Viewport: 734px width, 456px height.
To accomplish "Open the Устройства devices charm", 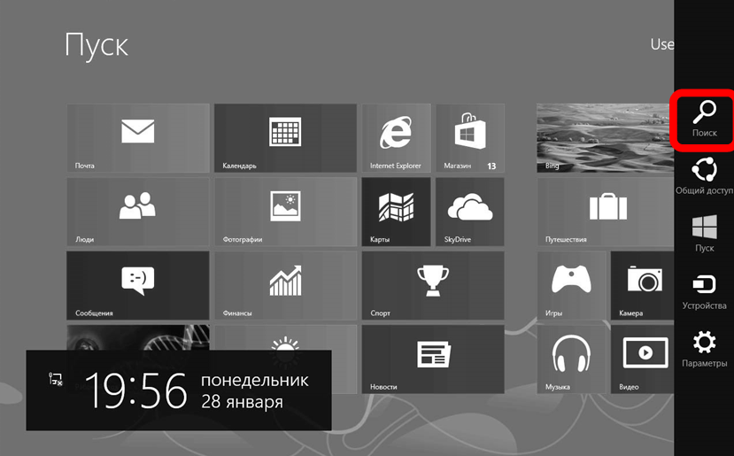I will [704, 290].
